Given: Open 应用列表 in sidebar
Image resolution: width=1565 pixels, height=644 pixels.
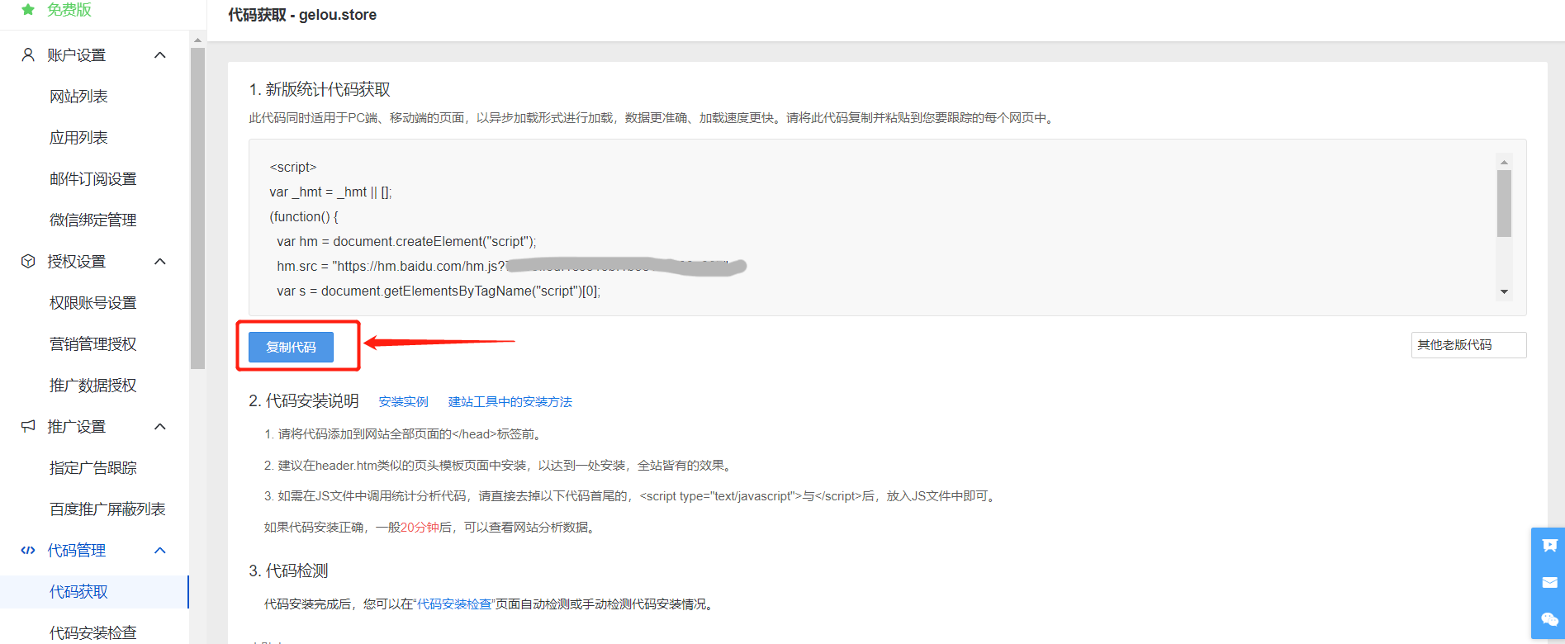Looking at the screenshot, I should pyautogui.click(x=78, y=138).
